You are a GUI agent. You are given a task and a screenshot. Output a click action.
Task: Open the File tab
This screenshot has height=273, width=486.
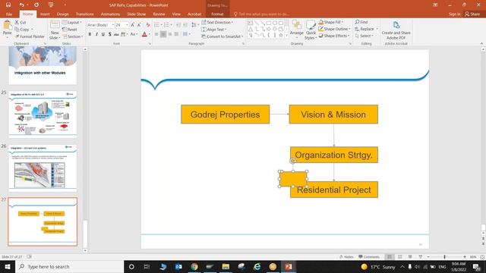(x=9, y=14)
